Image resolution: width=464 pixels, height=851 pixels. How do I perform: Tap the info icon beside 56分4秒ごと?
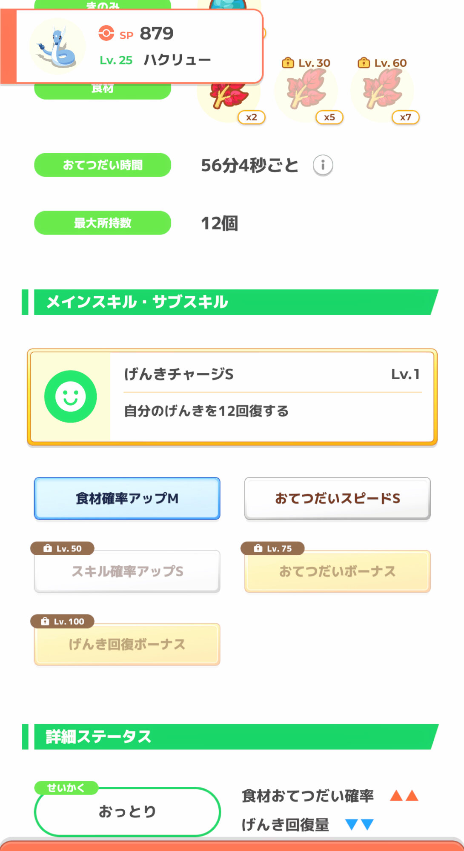click(x=323, y=165)
